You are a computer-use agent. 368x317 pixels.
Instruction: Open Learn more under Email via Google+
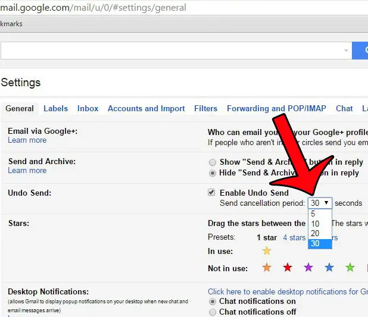27,140
